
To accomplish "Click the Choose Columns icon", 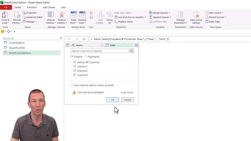I will point(51,15).
